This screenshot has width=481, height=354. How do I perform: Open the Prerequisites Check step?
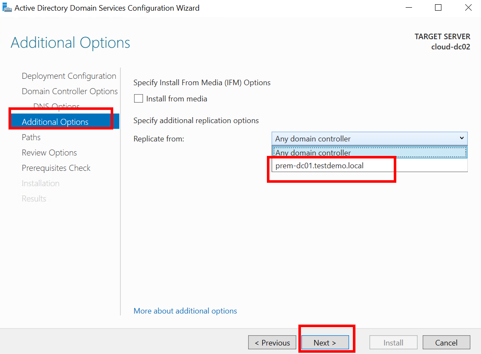56,168
